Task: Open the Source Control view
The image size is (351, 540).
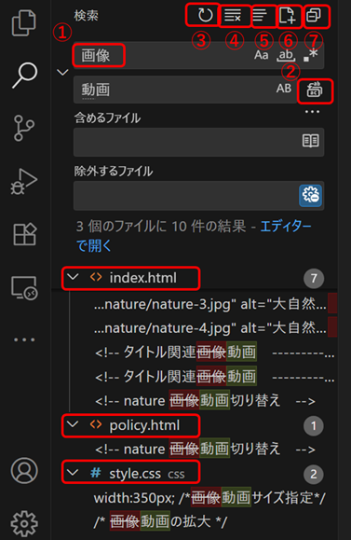Action: pos(23,128)
